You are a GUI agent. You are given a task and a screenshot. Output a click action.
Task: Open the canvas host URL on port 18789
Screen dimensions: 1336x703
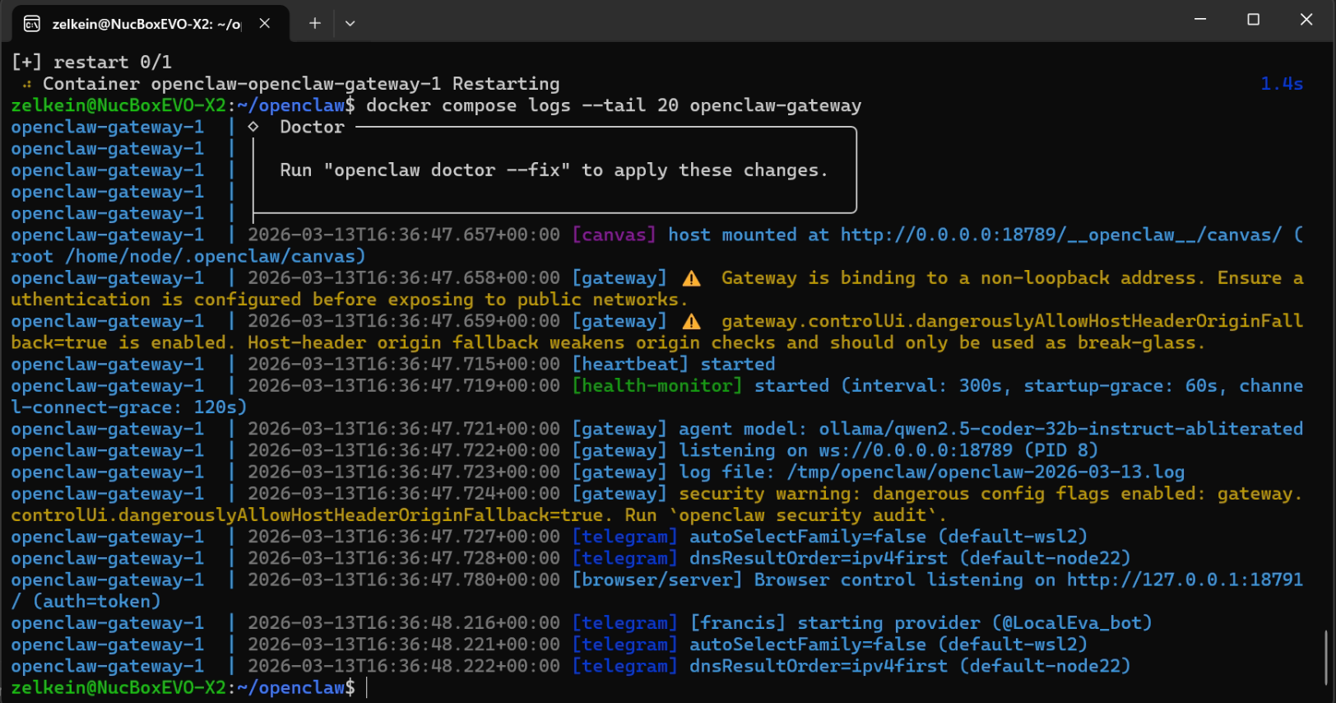pos(1060,235)
